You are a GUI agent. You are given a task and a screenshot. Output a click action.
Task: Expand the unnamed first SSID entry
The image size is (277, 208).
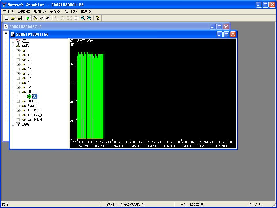coord(18,50)
